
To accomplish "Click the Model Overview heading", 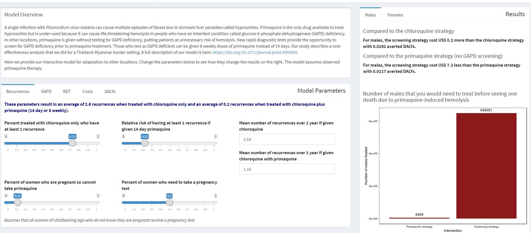I will [24, 15].
